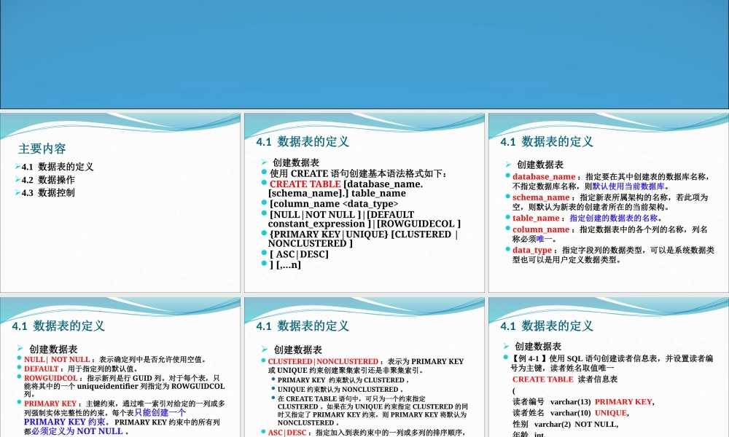Click the 4.2 数据操作 contents entry

click(x=48, y=180)
